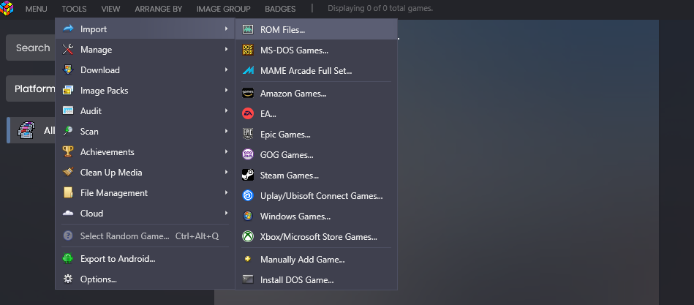
Task: Open the BADGES menu
Action: click(281, 9)
